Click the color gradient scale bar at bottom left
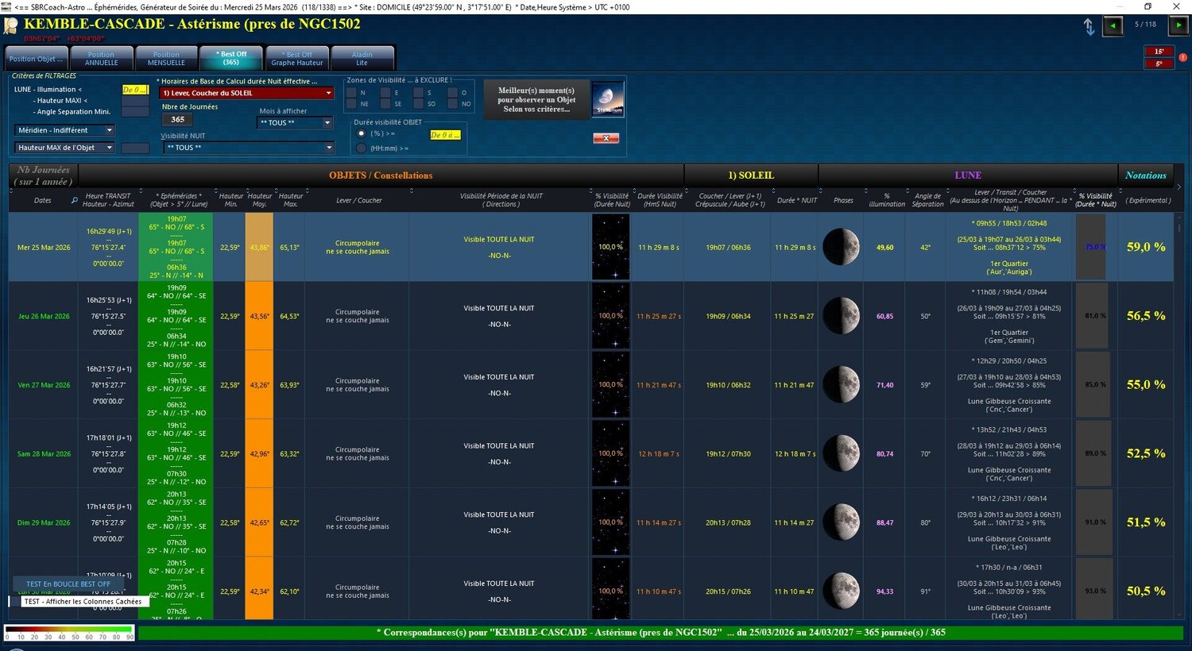Image resolution: width=1192 pixels, height=651 pixels. coord(69,633)
